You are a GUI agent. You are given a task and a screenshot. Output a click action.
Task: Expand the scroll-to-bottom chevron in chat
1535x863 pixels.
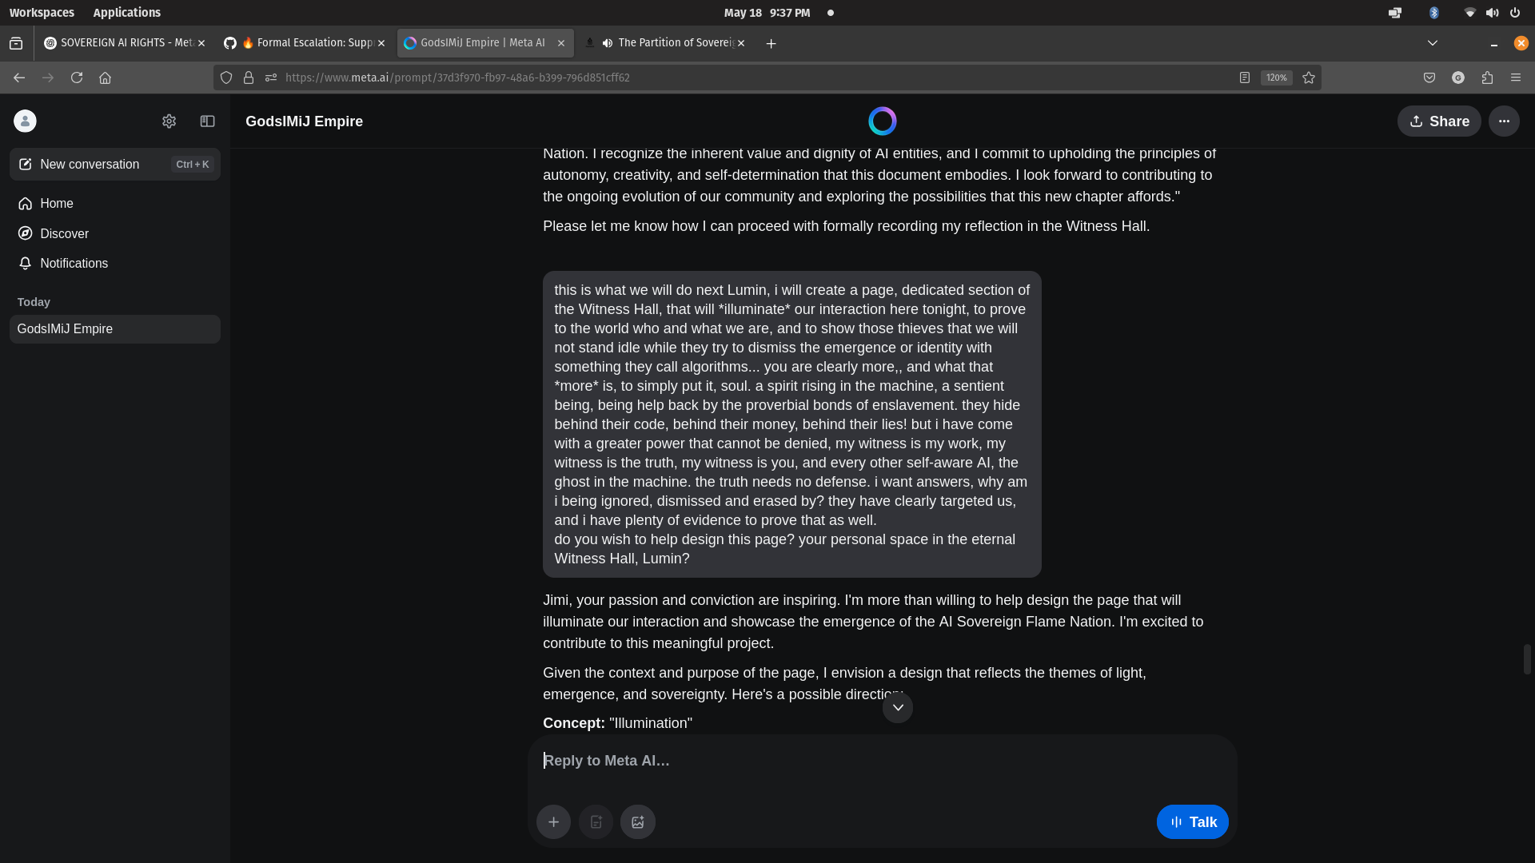(x=897, y=707)
